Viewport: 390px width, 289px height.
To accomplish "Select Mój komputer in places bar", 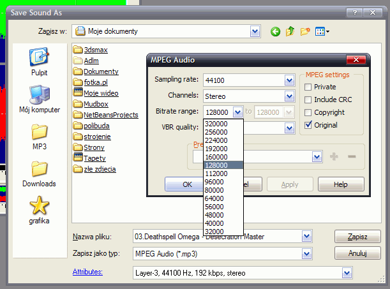I will point(39,100).
